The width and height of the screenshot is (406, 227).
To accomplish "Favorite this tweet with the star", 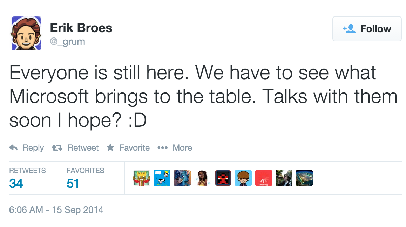I will tap(128, 148).
